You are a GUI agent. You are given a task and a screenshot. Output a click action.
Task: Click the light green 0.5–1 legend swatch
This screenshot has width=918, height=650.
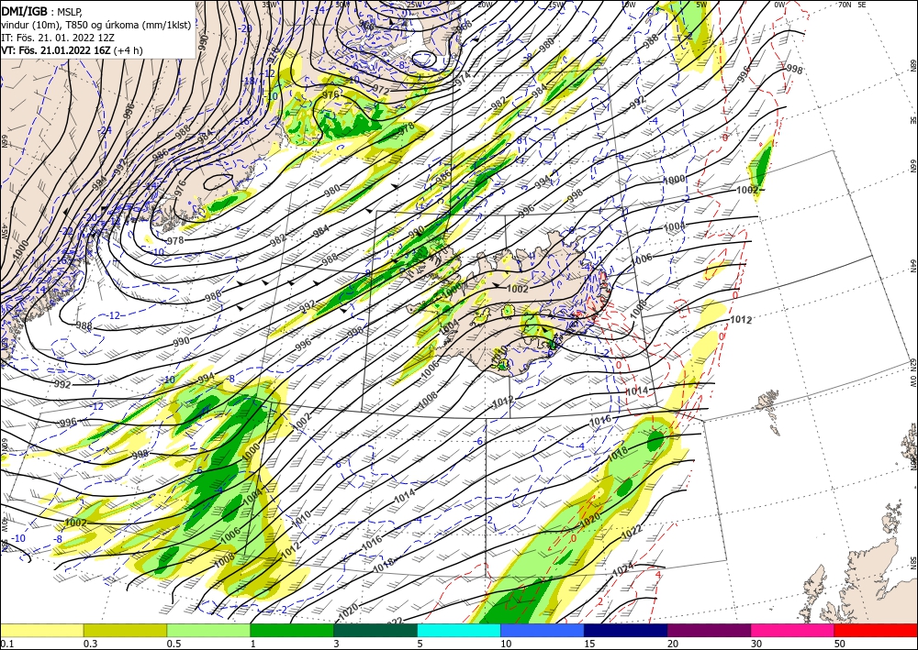208,630
